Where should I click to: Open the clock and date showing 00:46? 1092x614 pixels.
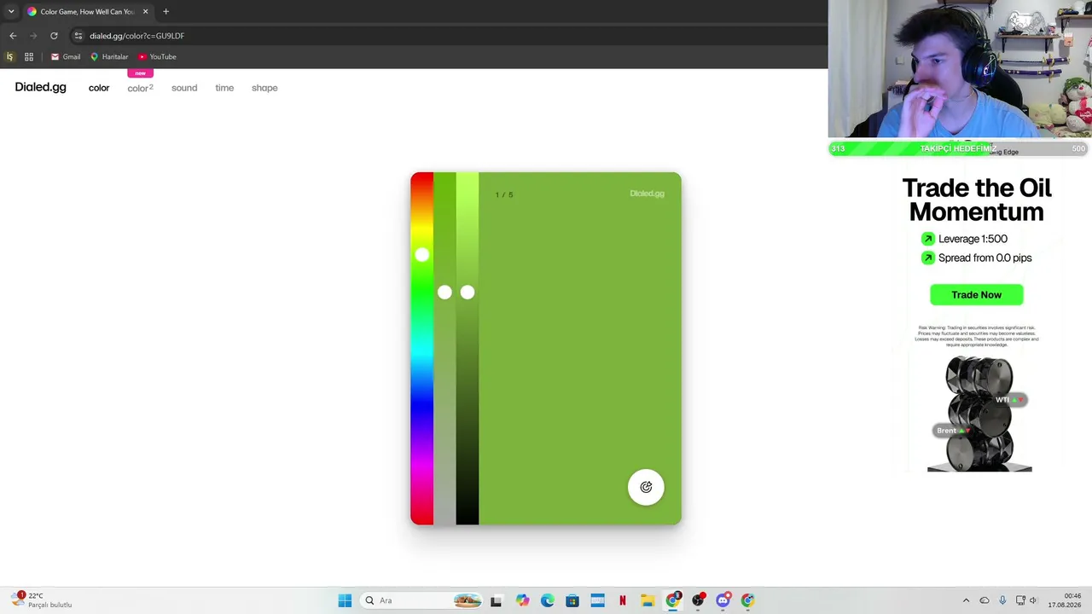click(1065, 600)
